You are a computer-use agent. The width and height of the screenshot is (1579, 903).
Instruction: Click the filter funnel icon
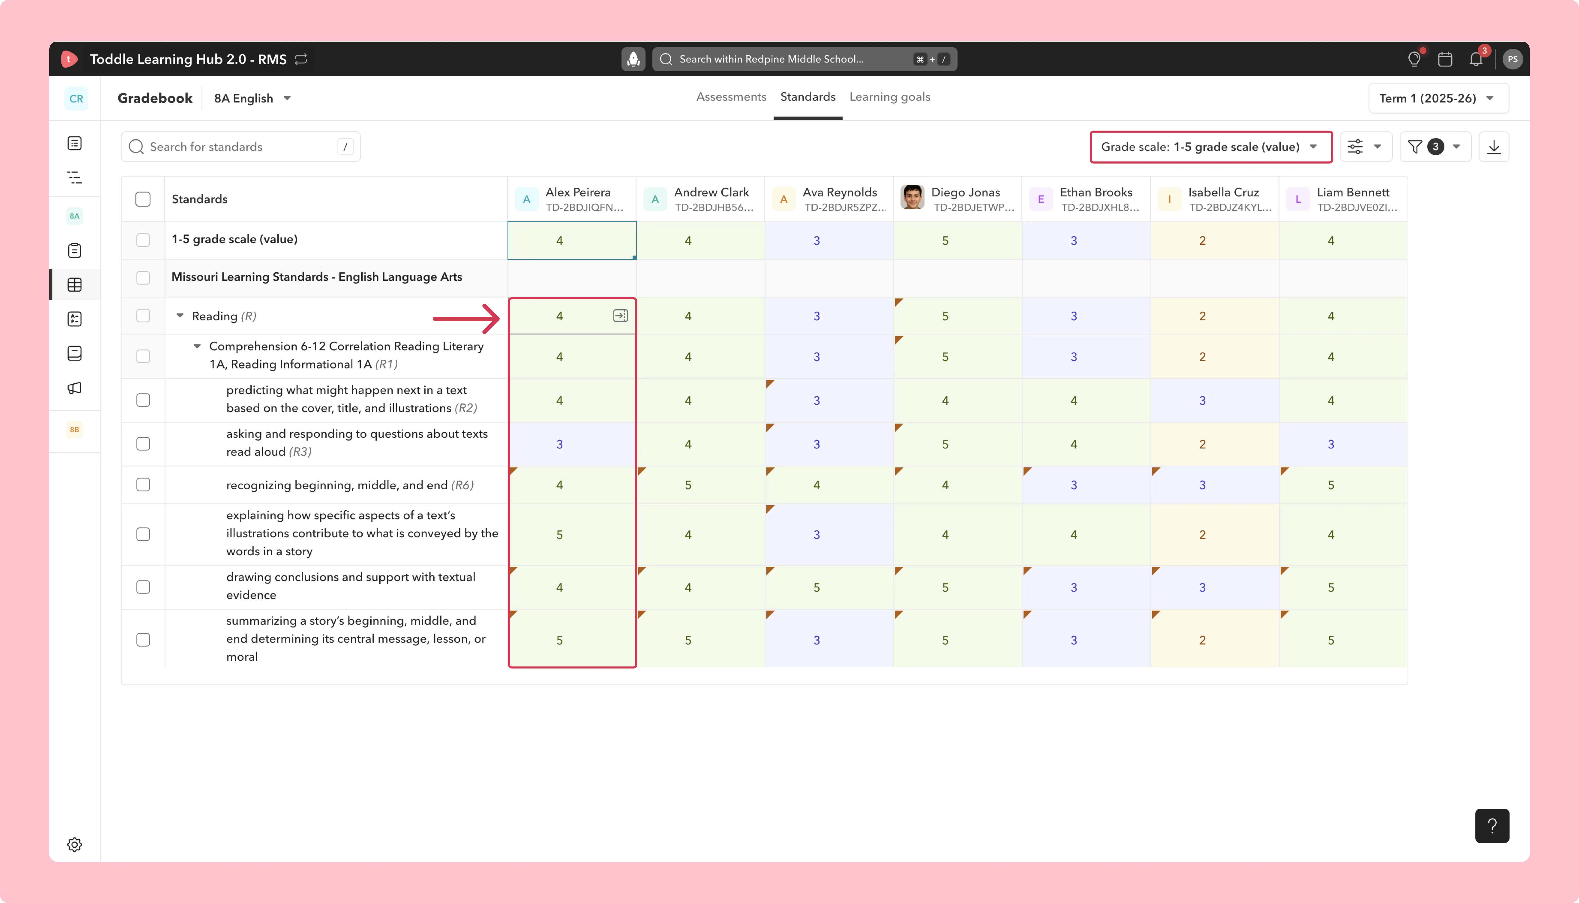tap(1415, 147)
